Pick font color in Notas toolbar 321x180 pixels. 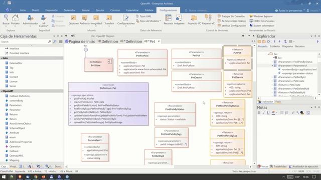(273, 112)
